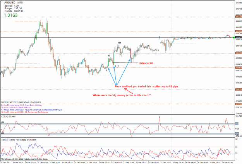The width and height of the screenshot is (242, 164).
Task: Click the brown level tag above 1.02070
Action: click(239, 17)
